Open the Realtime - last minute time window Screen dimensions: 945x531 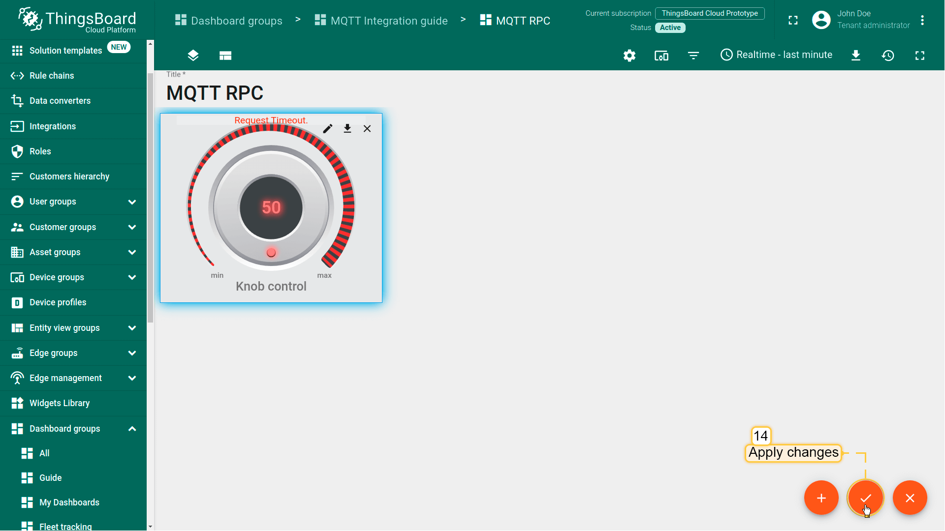tap(776, 55)
